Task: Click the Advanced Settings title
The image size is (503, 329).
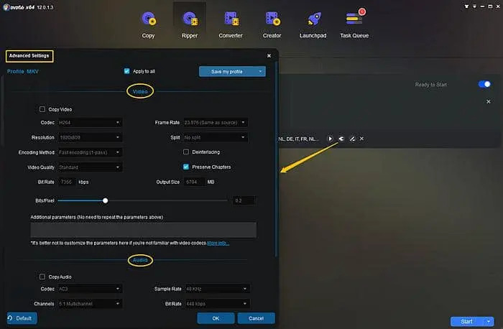Action: [29, 56]
